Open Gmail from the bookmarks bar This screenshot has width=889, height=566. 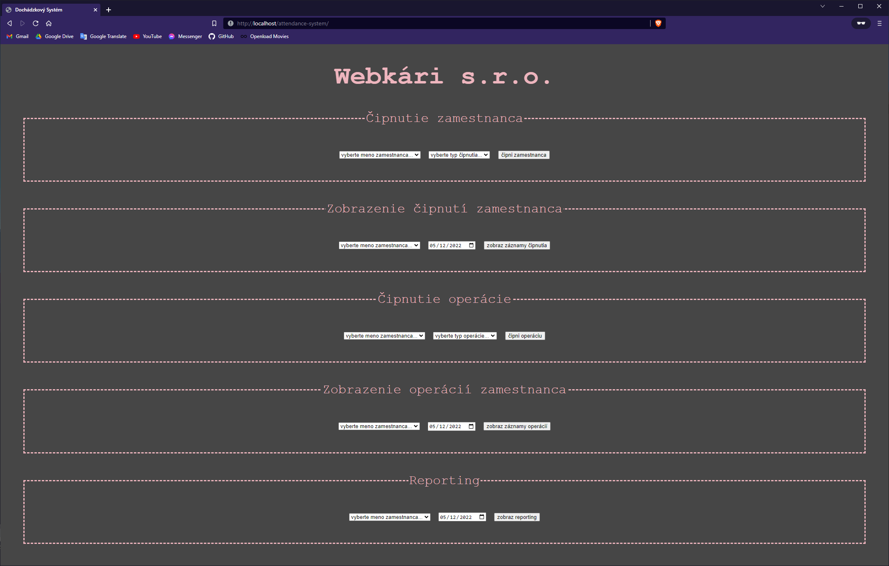(17, 36)
